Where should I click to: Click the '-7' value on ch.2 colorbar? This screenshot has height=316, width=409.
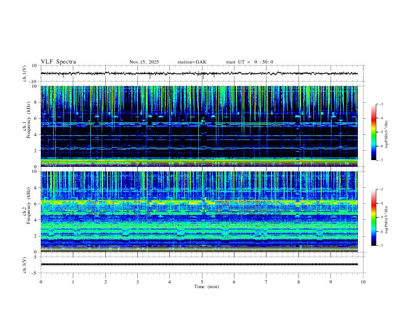[x=381, y=245]
